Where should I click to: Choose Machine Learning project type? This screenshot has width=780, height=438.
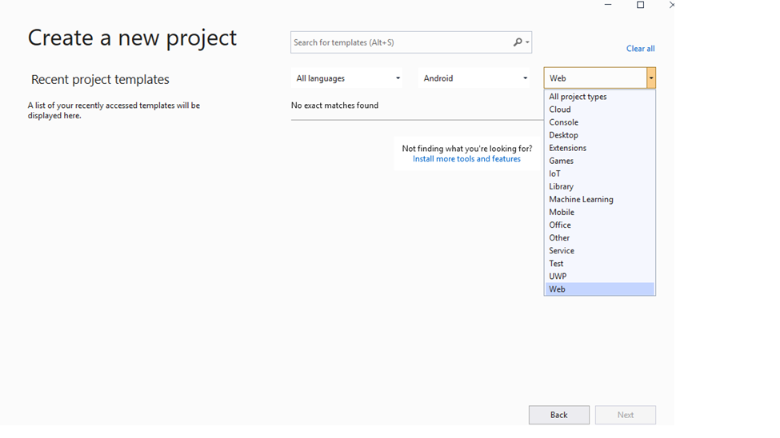pyautogui.click(x=599, y=199)
